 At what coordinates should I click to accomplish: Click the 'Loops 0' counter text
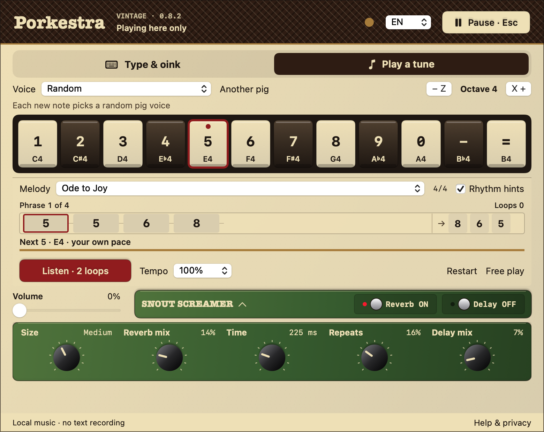tap(509, 205)
